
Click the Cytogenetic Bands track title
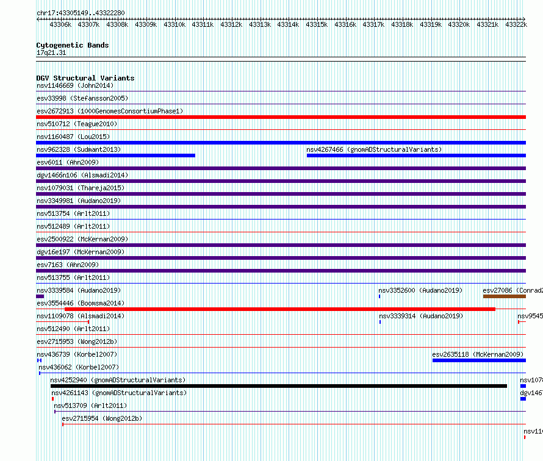click(73, 45)
